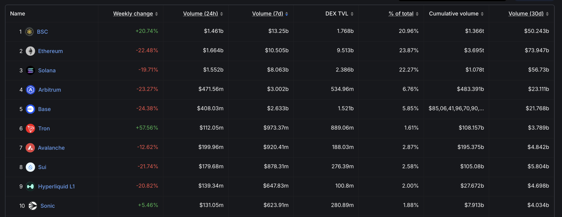This screenshot has height=217, width=562.
Task: Sort table by Volume (24h) arrows
Action: [221, 14]
